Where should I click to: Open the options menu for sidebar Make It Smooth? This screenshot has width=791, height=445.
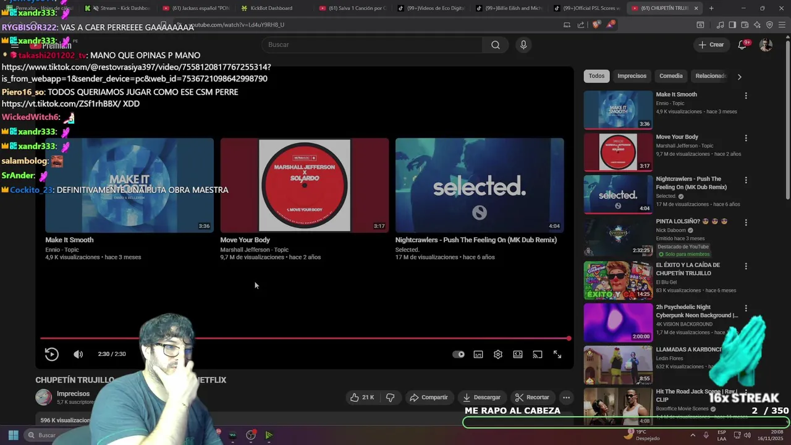pos(746,96)
